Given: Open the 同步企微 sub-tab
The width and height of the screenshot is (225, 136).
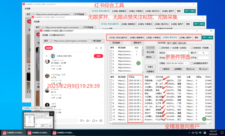Looking at the screenshot, I should pyautogui.click(x=182, y=43).
